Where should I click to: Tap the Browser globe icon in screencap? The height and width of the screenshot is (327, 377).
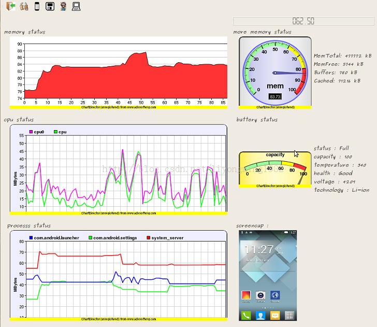pos(275,295)
